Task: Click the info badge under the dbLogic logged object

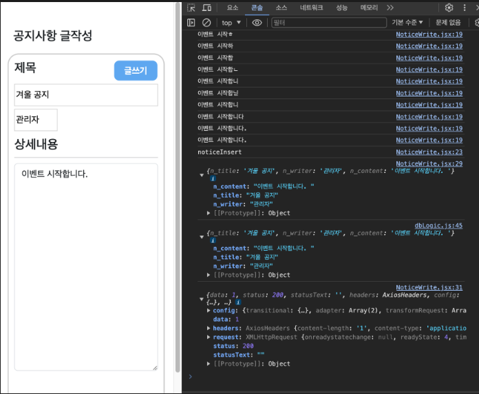Action: (x=213, y=240)
